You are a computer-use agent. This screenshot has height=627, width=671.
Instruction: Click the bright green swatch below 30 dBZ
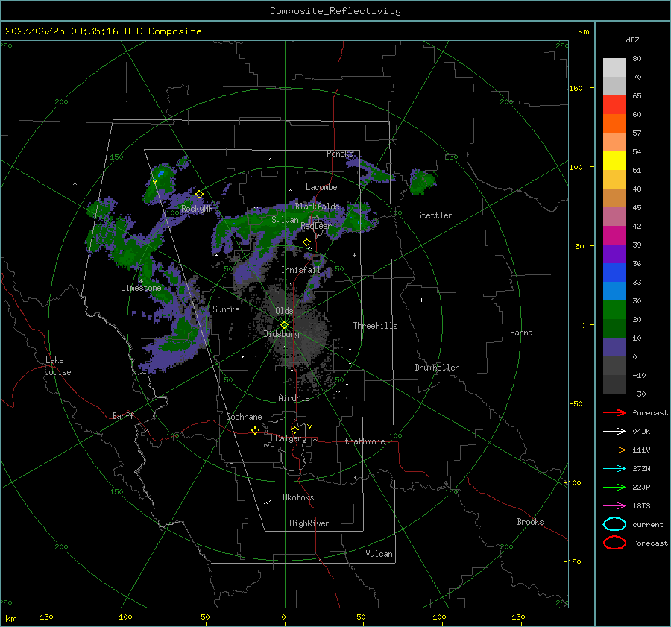(x=614, y=309)
